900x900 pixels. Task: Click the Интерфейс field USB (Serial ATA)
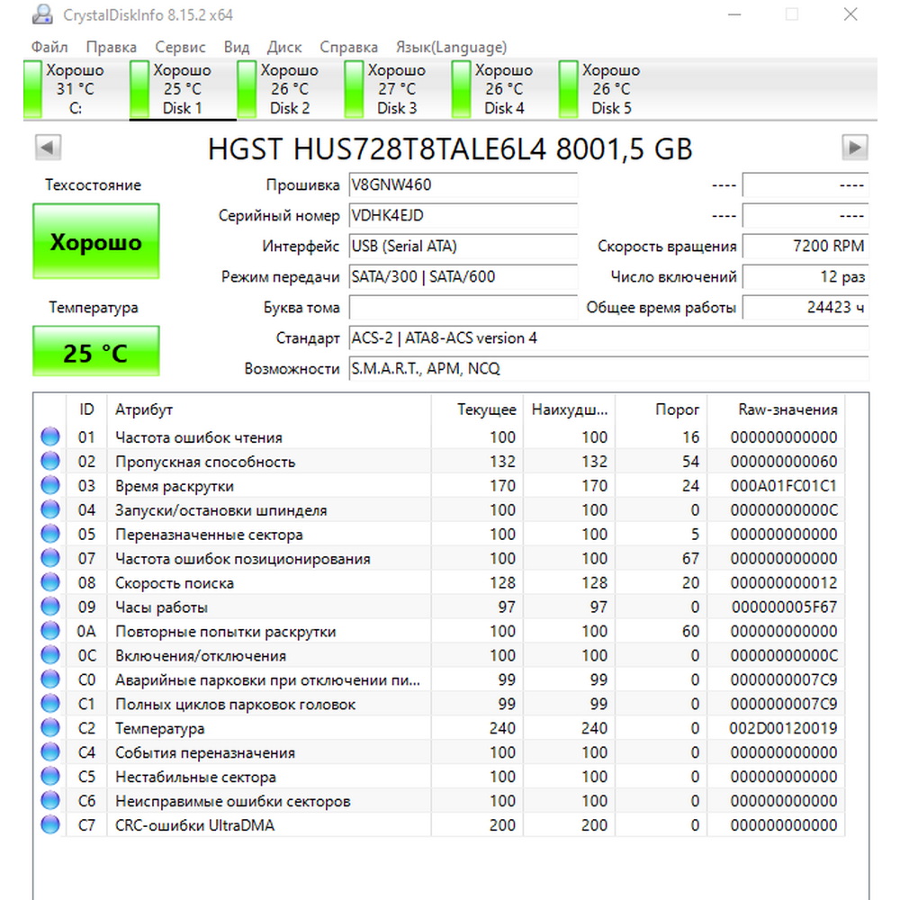[x=463, y=246]
